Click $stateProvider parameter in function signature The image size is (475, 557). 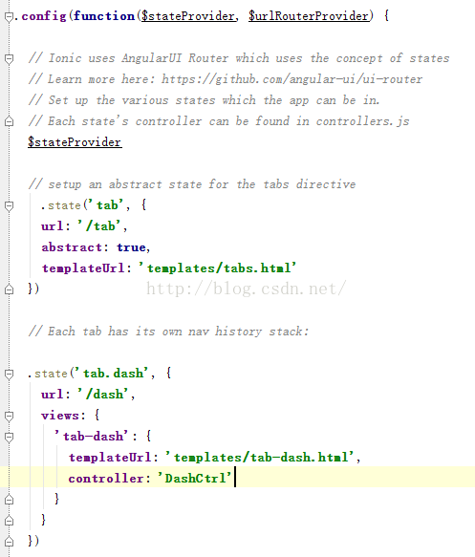188,16
